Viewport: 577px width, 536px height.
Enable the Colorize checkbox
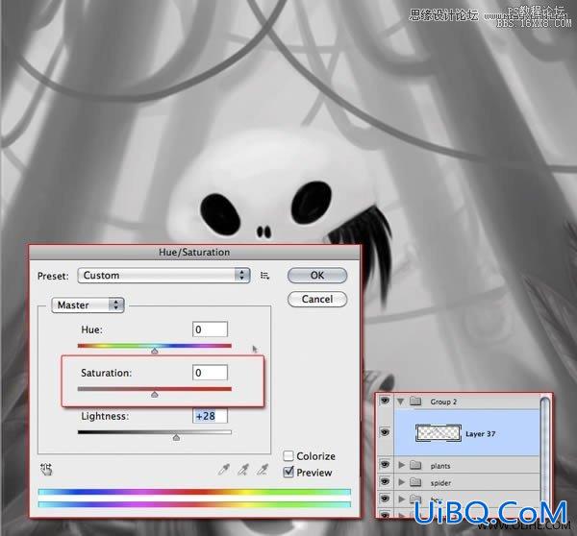click(x=288, y=456)
